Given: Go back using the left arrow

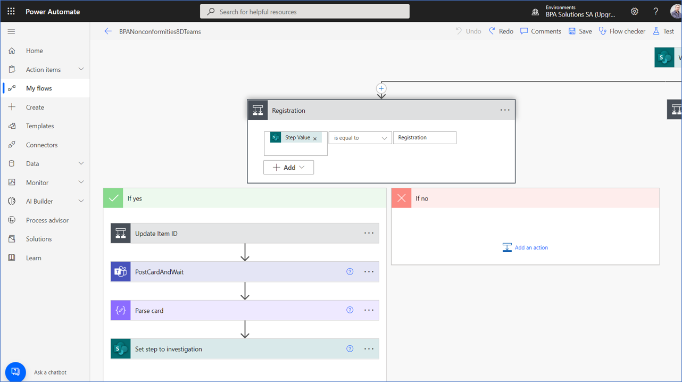Looking at the screenshot, I should point(108,31).
